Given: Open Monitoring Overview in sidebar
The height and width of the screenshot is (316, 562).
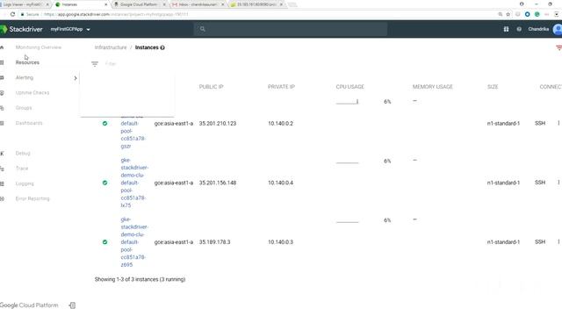Looking at the screenshot, I should (x=39, y=47).
